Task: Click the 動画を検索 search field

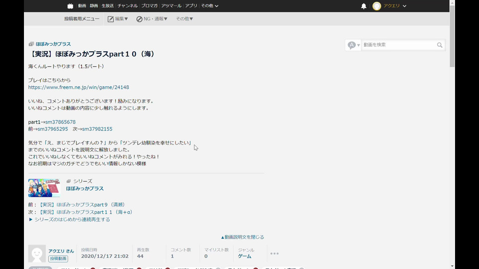Action: [x=399, y=45]
